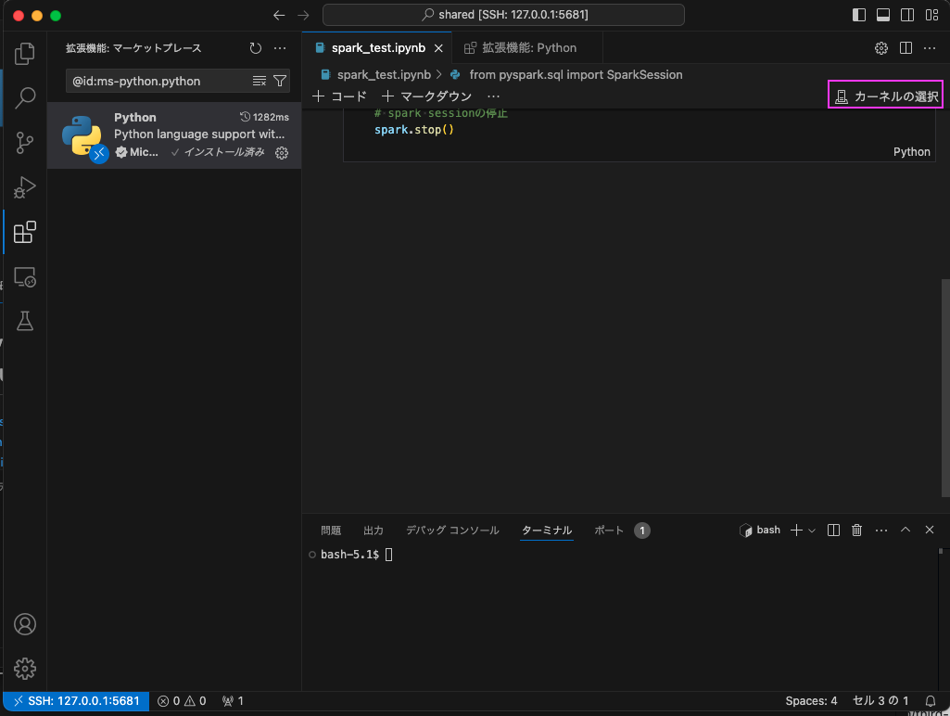Open notebook settings gear in editor toolbar
Viewport: 950px width, 716px height.
click(881, 48)
